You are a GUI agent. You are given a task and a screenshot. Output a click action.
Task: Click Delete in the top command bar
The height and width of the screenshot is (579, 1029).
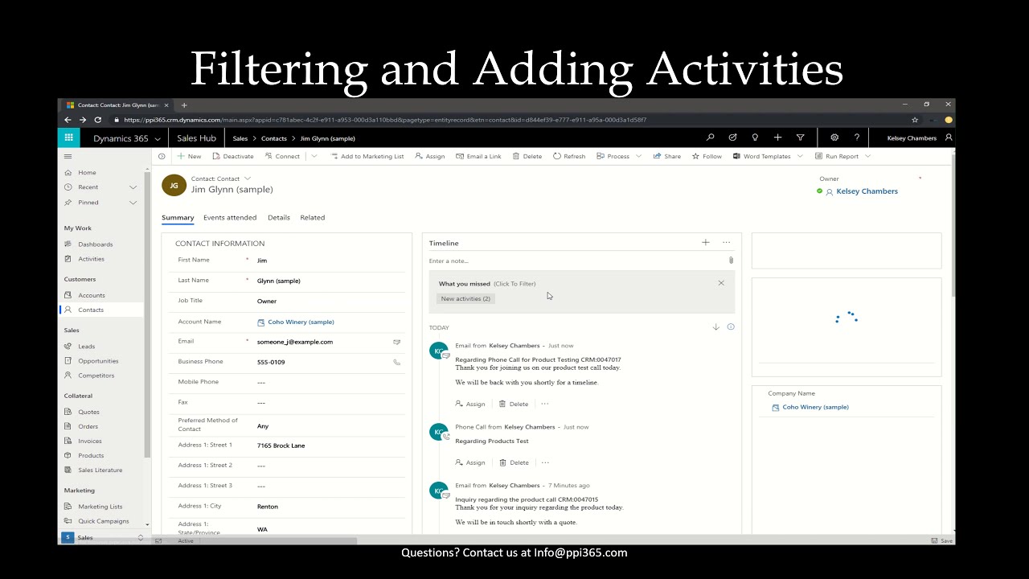pos(527,156)
